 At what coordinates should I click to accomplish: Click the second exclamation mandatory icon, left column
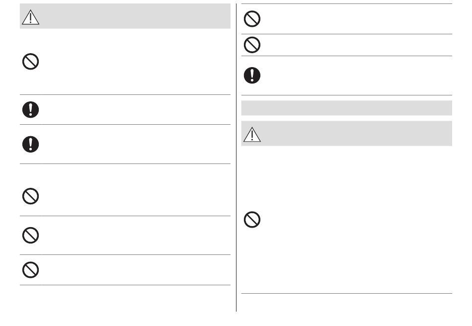[x=31, y=144]
